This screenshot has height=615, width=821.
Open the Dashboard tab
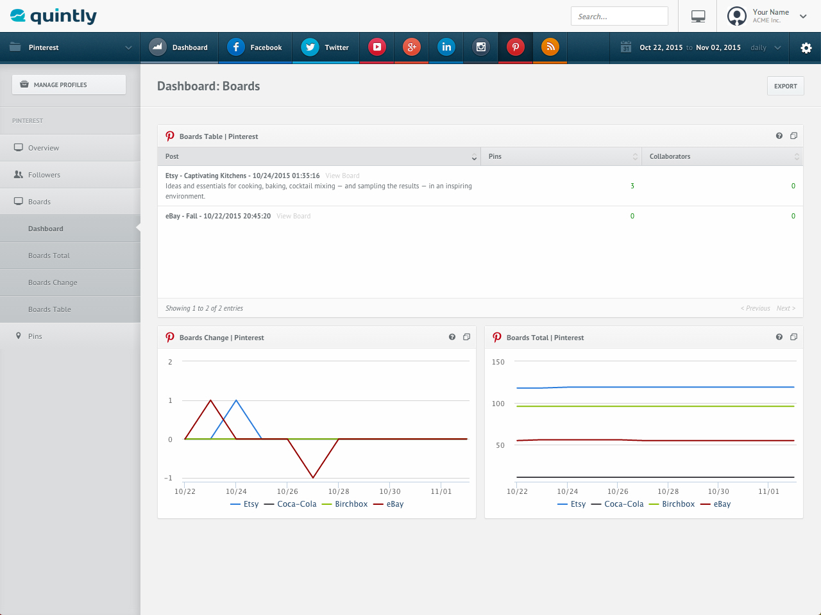coord(179,47)
